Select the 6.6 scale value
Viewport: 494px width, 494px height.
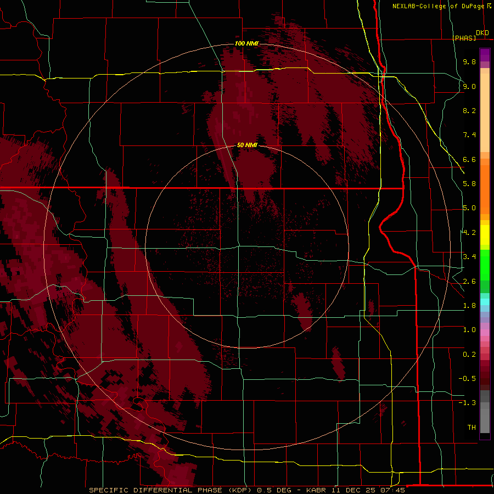point(469,159)
